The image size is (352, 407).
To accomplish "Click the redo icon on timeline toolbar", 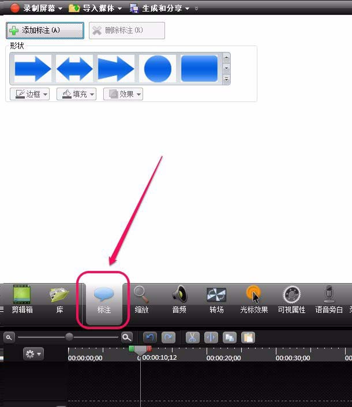I will (168, 338).
